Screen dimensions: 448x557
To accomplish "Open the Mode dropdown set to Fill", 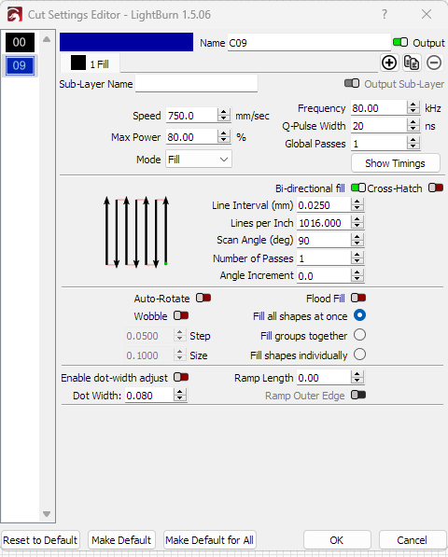I will (x=199, y=160).
